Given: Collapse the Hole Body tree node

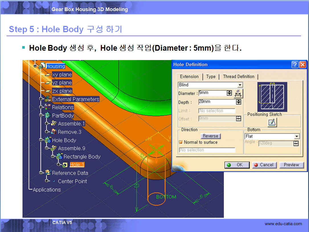Looking at the screenshot, I should [x=41, y=140].
